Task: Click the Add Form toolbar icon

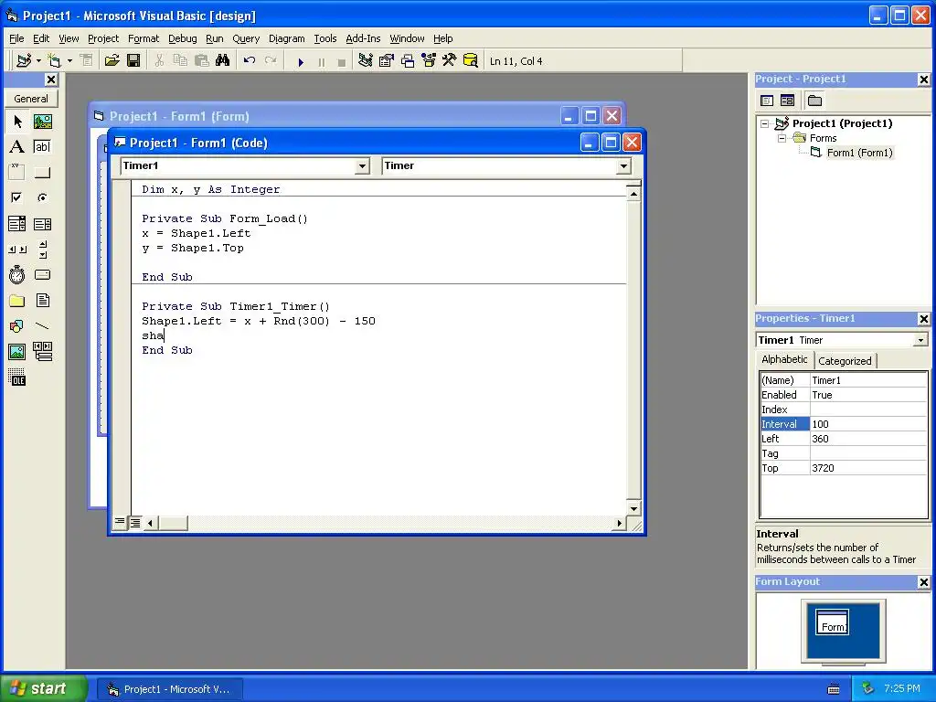Action: click(x=54, y=60)
